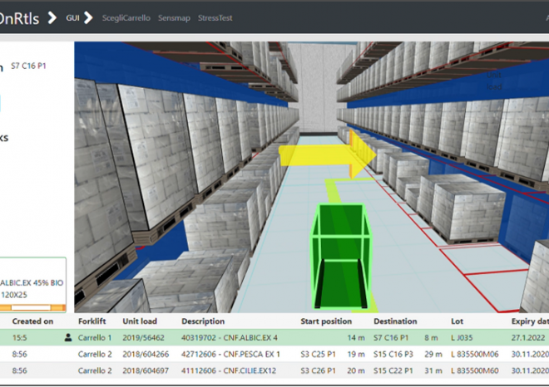
Task: Open the GUI navigation item
Action: click(72, 17)
